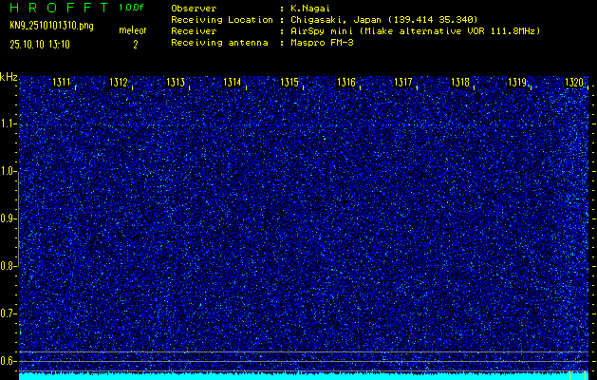Click the 0.6 frequency axis label
Image resolution: width=597 pixels, height=380 pixels.
[9, 361]
